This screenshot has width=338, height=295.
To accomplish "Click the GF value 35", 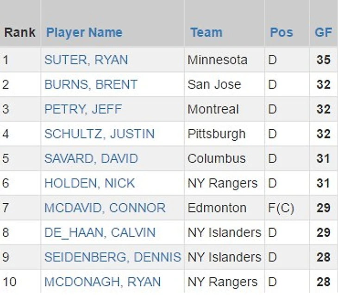I will click(x=323, y=60).
